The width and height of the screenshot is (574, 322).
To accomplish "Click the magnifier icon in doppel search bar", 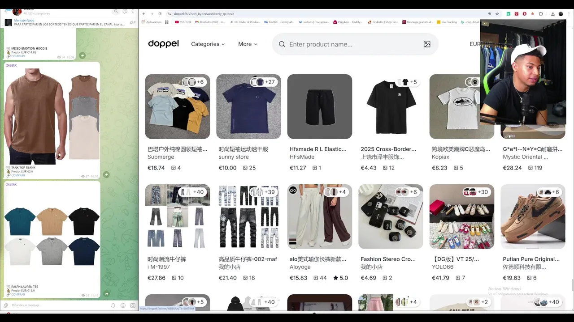I will [x=282, y=44].
